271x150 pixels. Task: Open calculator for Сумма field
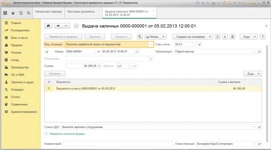pos(99,66)
